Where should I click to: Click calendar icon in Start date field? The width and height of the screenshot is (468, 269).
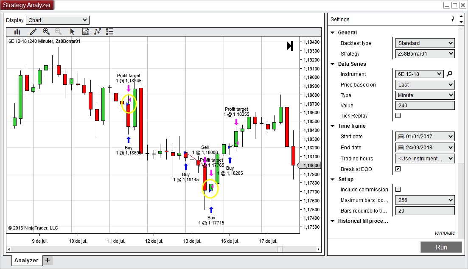pos(401,137)
